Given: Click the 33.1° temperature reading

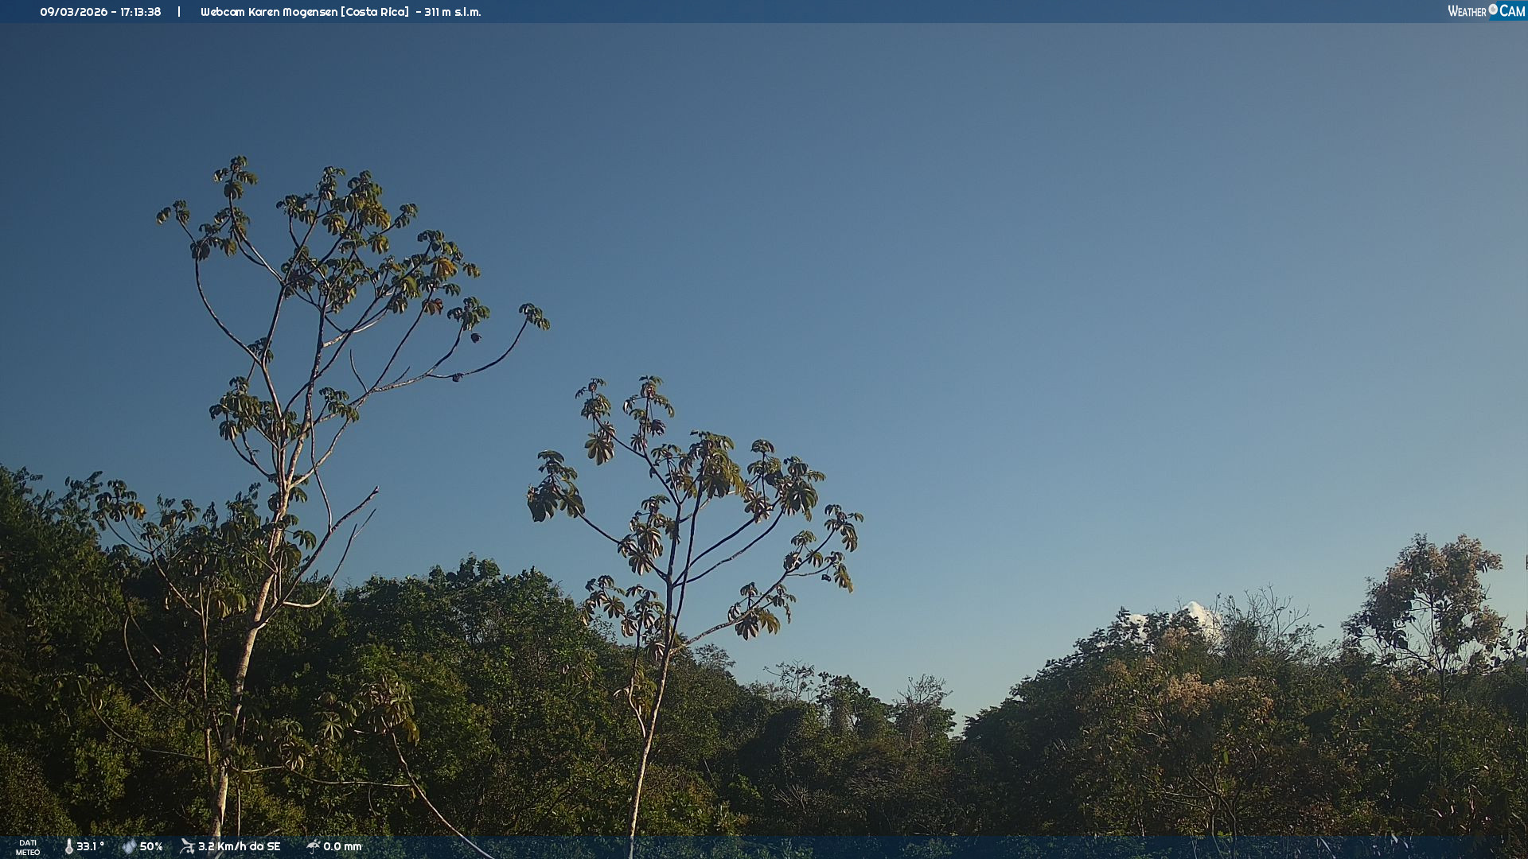Looking at the screenshot, I should coord(90,846).
